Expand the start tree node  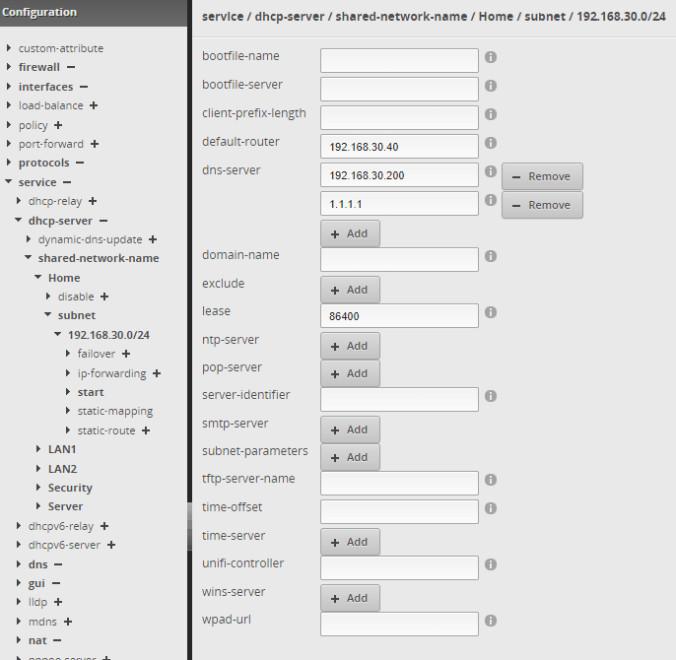[x=68, y=392]
